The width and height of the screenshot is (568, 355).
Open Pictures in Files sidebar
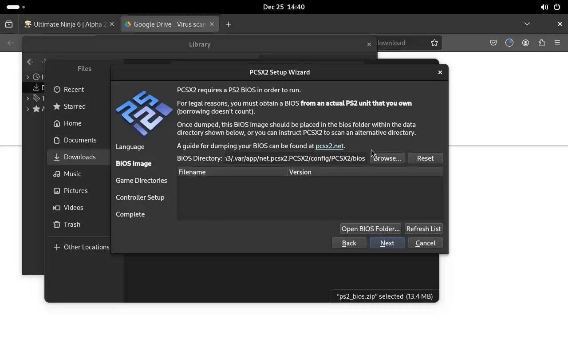point(79,191)
